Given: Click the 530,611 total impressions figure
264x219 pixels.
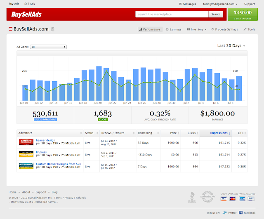Looking at the screenshot, I should pyautogui.click(x=45, y=113).
